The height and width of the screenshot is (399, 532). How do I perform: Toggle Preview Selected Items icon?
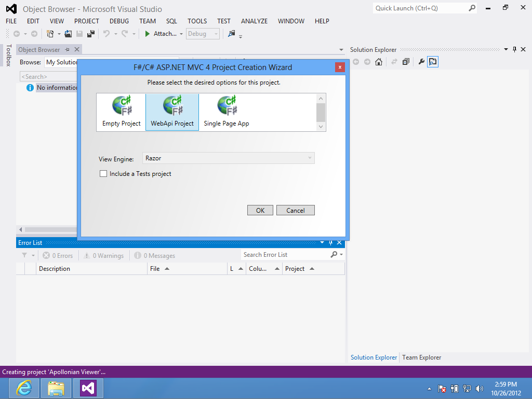point(433,62)
